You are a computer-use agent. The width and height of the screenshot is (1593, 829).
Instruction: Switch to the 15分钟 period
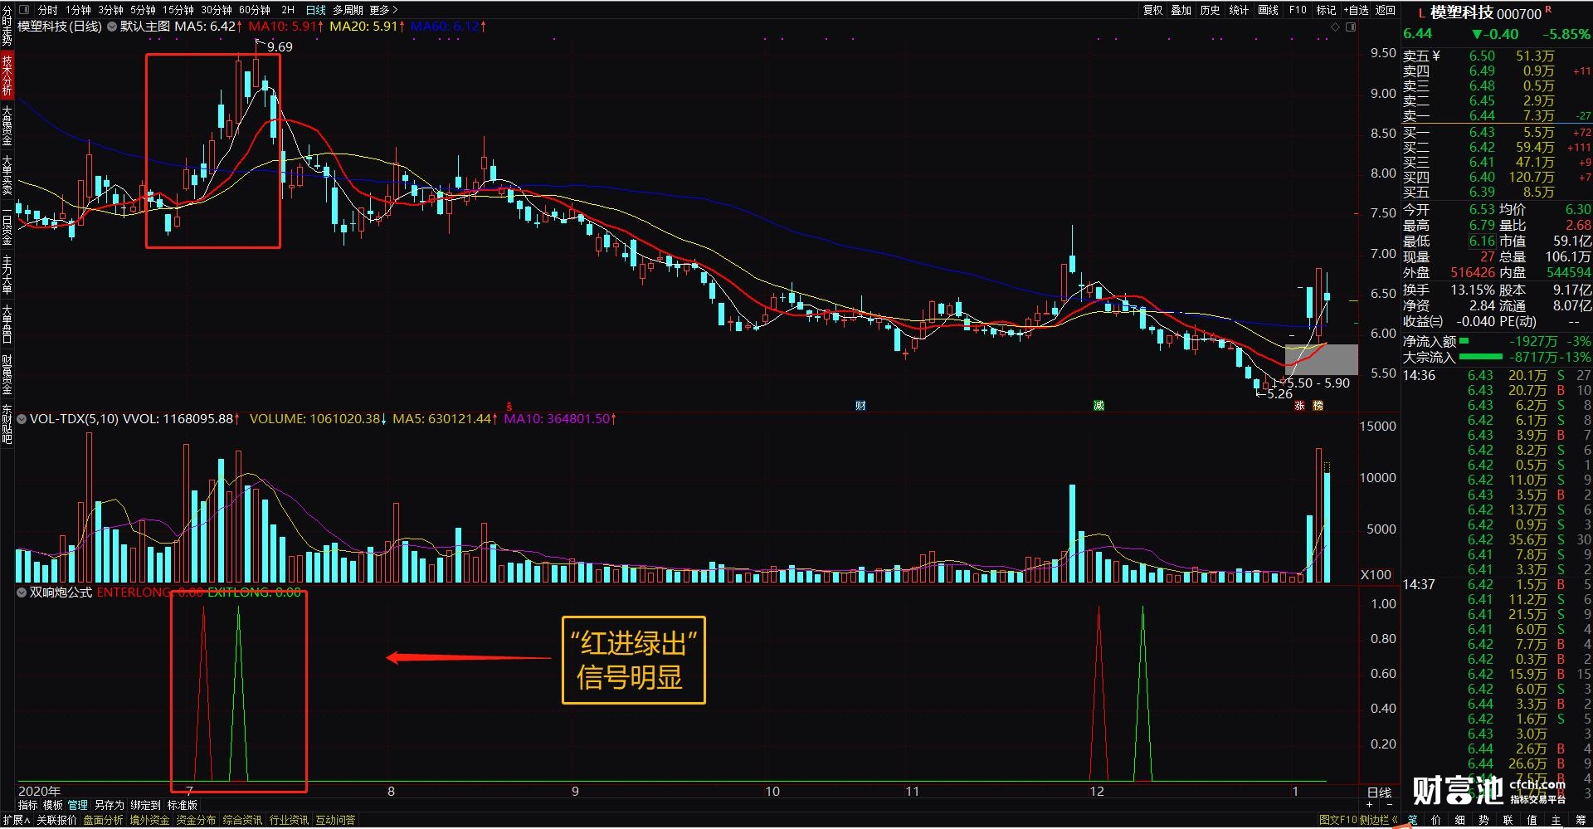178,10
